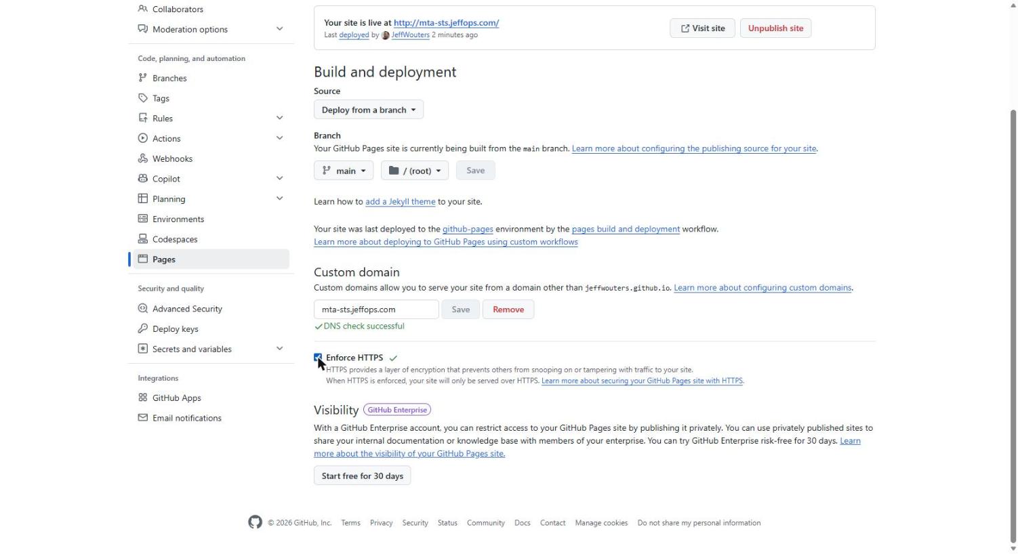Go to Branches settings
The width and height of the screenshot is (1018, 554).
click(169, 78)
